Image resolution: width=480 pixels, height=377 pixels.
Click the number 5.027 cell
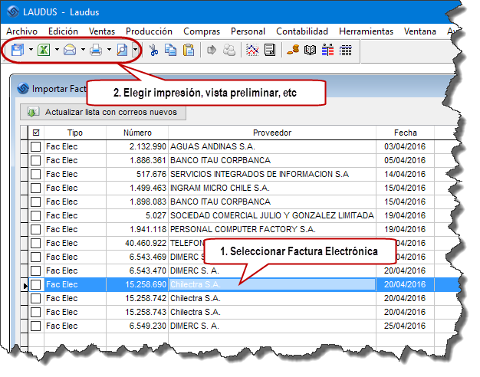point(137,215)
